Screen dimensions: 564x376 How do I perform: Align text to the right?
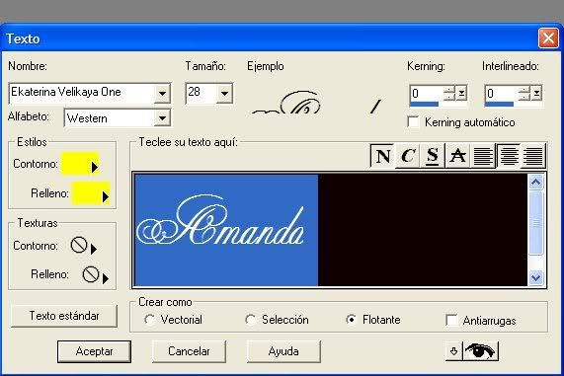click(533, 156)
